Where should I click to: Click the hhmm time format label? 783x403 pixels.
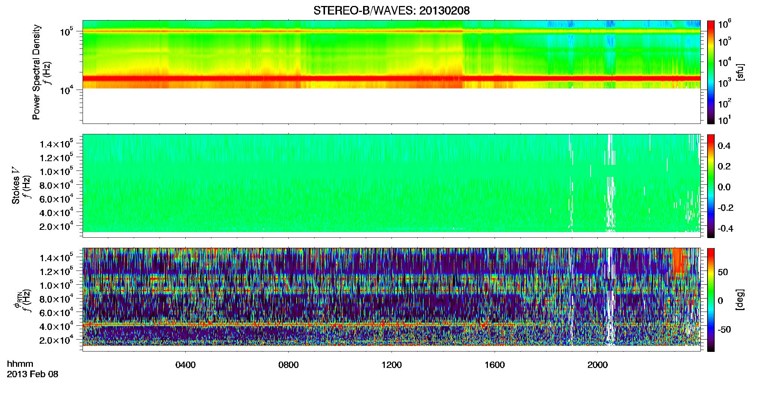click(20, 364)
